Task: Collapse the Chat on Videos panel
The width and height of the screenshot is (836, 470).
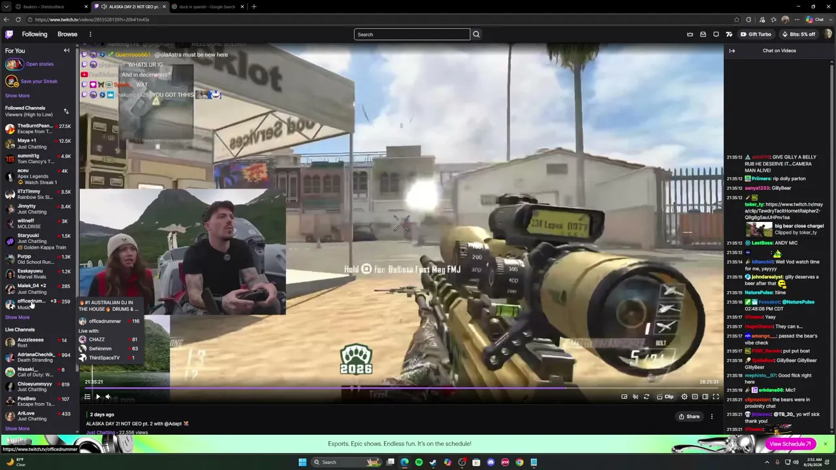Action: pyautogui.click(x=732, y=50)
